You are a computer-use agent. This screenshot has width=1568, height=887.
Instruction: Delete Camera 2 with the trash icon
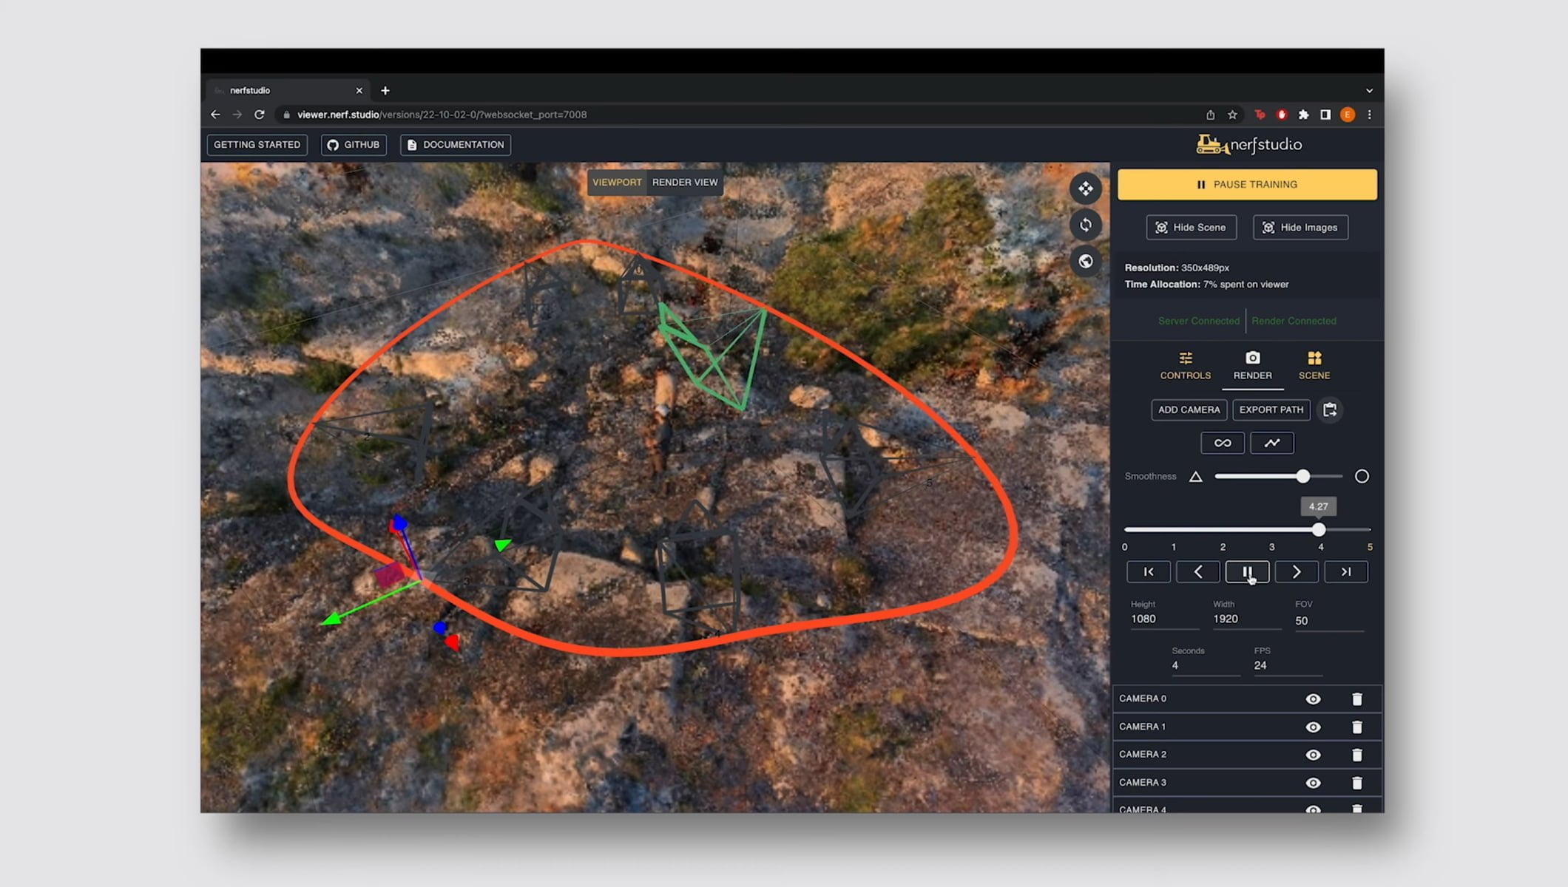pos(1356,755)
